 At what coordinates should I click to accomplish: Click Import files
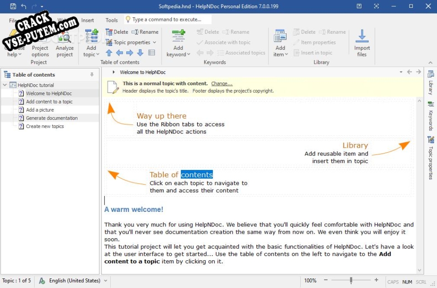coord(362,43)
